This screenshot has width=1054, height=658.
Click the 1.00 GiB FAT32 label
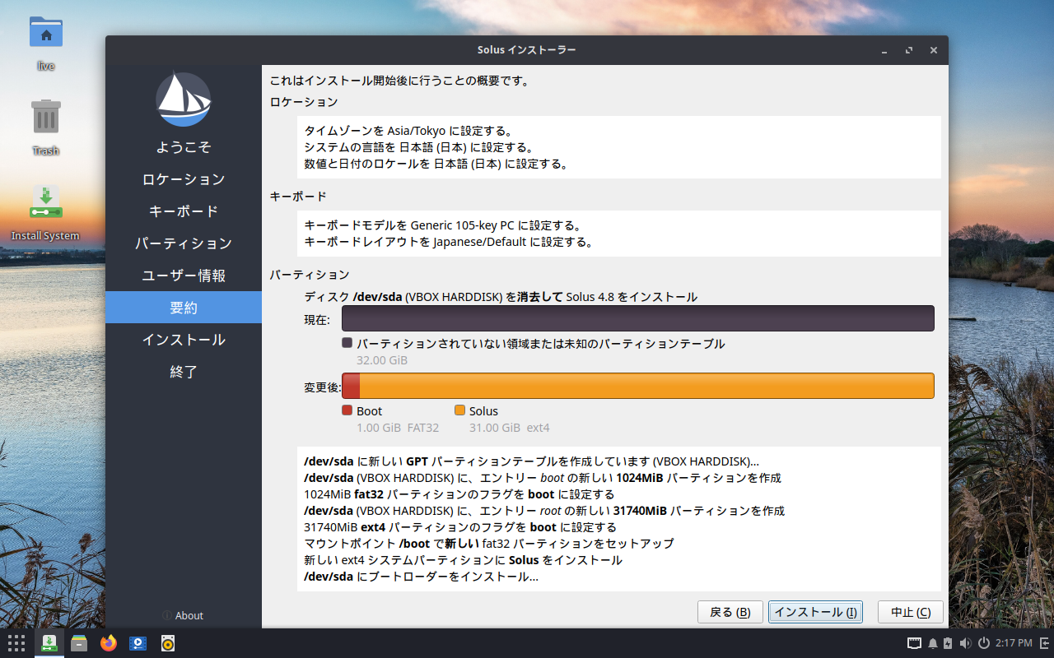398,428
